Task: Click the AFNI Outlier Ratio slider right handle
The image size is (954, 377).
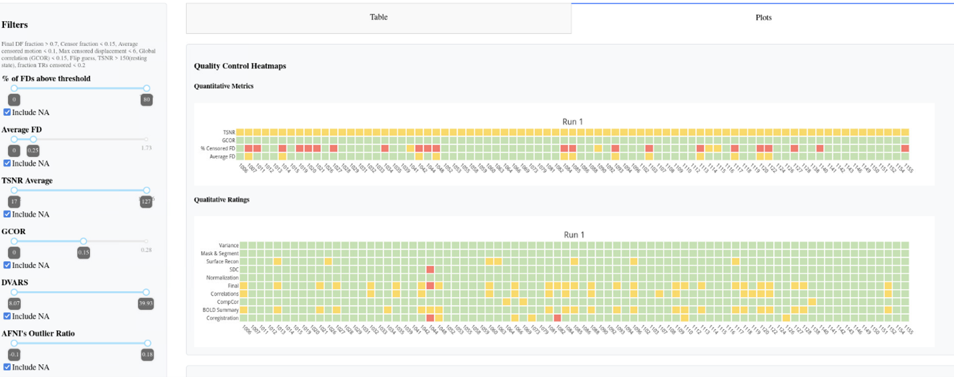Action: click(x=147, y=343)
